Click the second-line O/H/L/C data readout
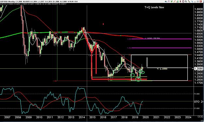Image resolution: width=204 pixels, height=122 pixels. pos(33,4)
